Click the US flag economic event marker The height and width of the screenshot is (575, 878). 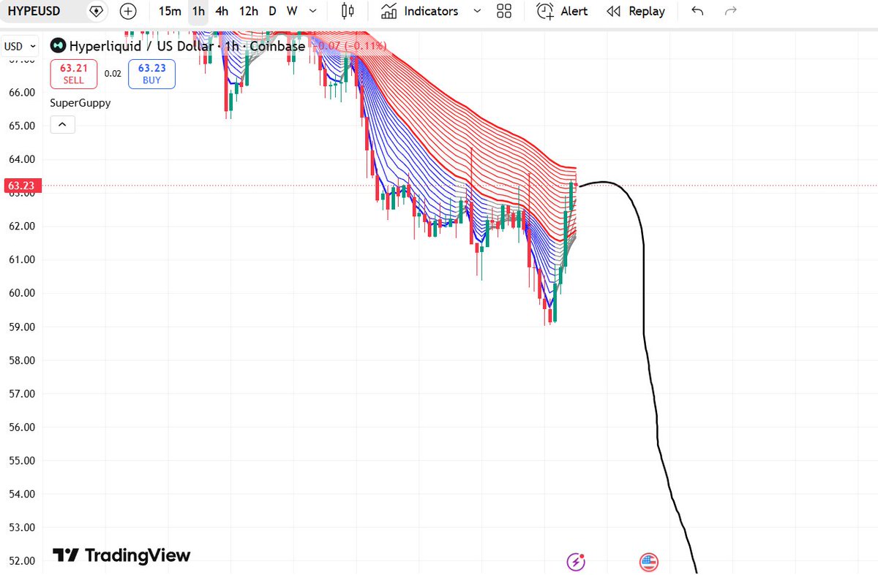click(649, 562)
